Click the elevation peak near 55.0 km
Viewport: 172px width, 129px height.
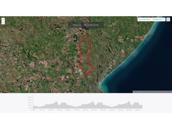[x=128, y=101]
